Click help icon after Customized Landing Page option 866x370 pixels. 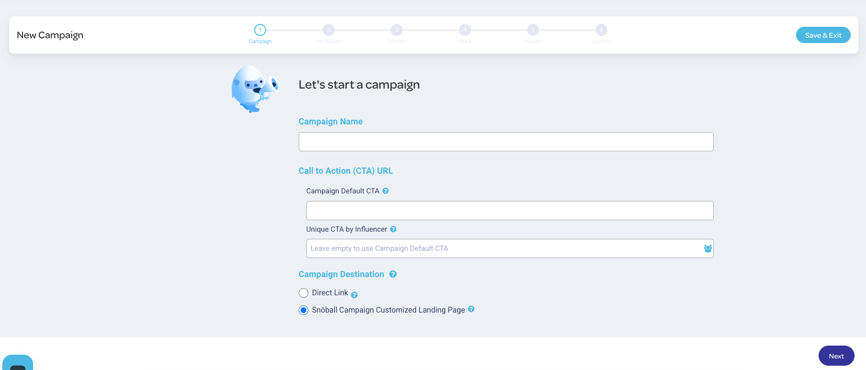pyautogui.click(x=471, y=309)
